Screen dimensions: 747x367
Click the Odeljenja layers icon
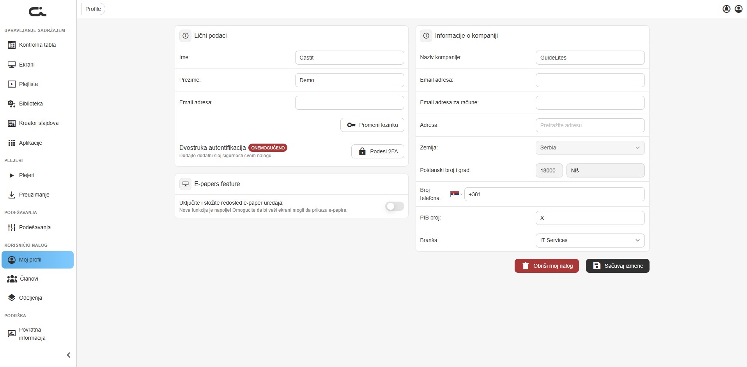click(12, 298)
